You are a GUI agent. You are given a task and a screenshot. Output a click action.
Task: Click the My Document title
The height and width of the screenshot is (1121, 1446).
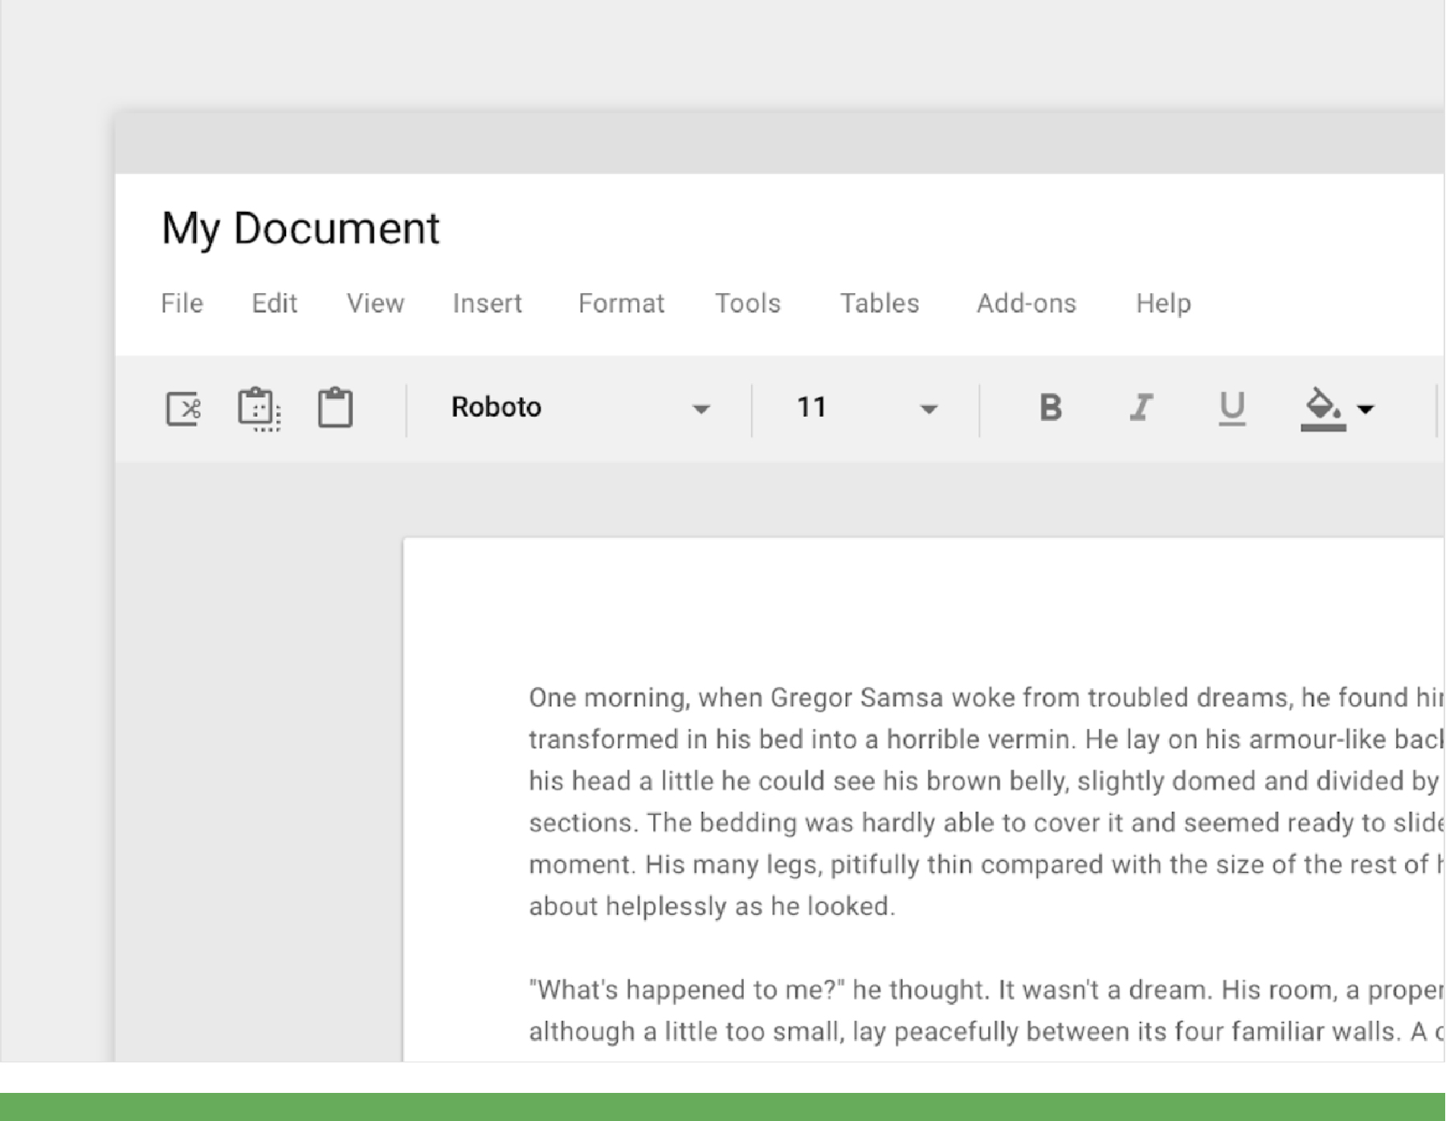300,229
